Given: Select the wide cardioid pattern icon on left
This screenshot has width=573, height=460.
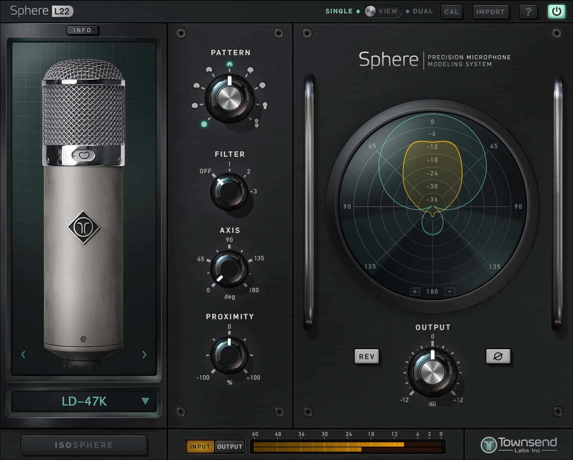Looking at the screenshot, I should point(196,86).
